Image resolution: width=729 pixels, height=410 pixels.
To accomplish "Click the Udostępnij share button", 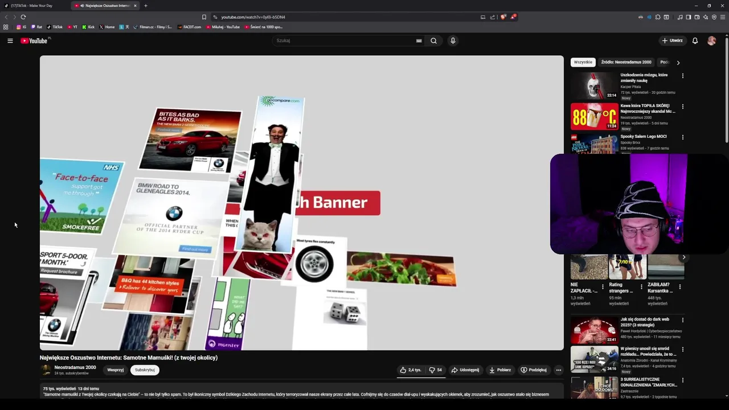I will 465,370.
